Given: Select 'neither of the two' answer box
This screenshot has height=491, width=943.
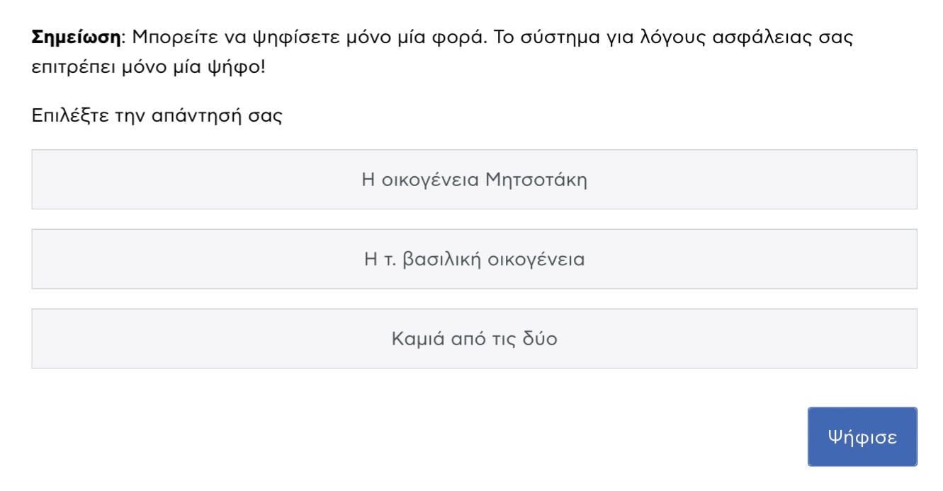Looking at the screenshot, I should [x=474, y=339].
